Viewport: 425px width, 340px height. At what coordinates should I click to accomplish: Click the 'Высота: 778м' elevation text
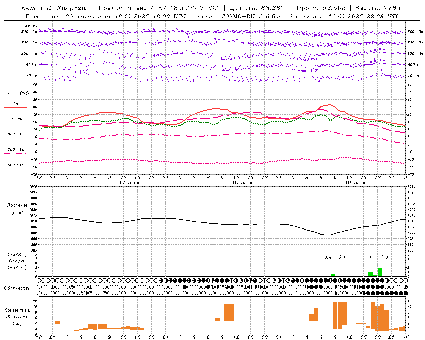[378, 8]
